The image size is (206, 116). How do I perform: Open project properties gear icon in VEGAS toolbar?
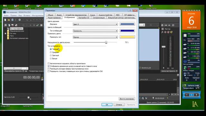pyautogui.click(x=20, y=20)
